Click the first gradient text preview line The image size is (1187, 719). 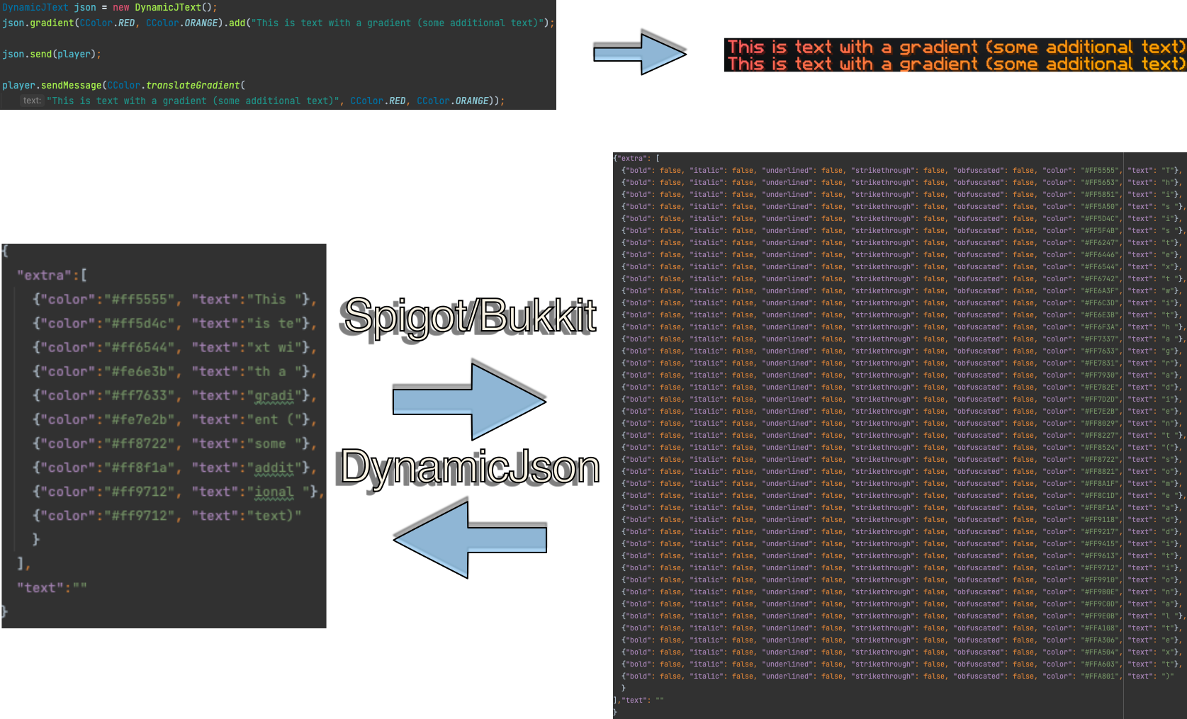pyautogui.click(x=955, y=47)
